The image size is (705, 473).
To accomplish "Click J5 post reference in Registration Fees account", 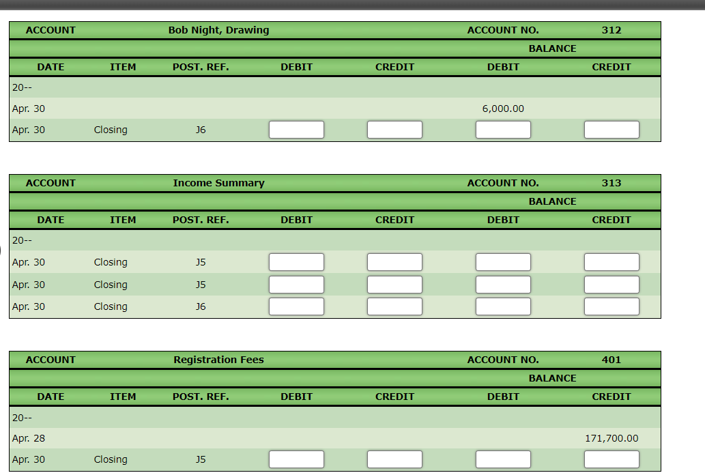I will (x=201, y=459).
